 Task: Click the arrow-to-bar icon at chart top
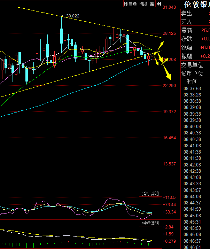tap(159, 4)
